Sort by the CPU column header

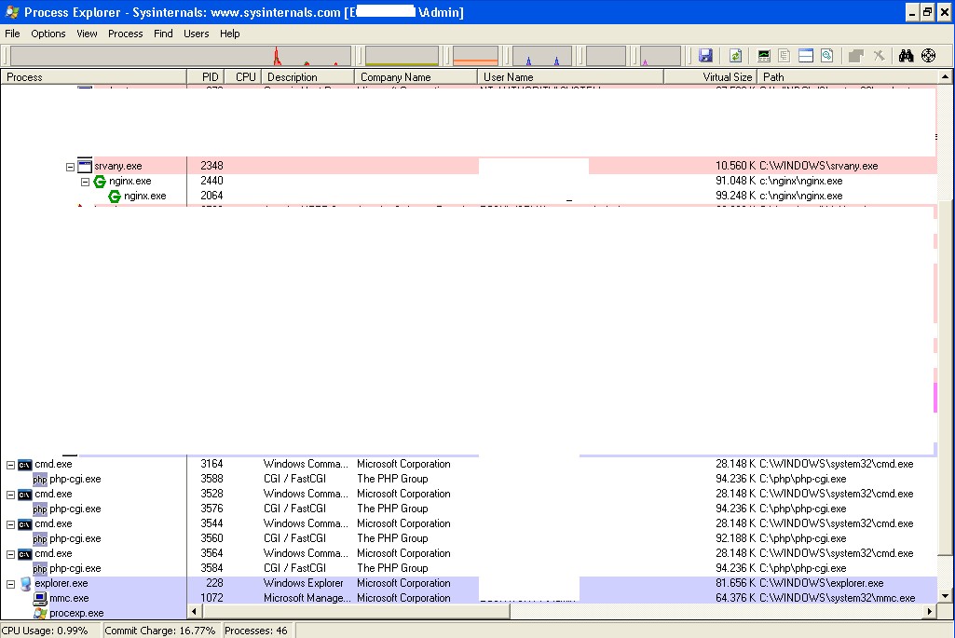[243, 77]
